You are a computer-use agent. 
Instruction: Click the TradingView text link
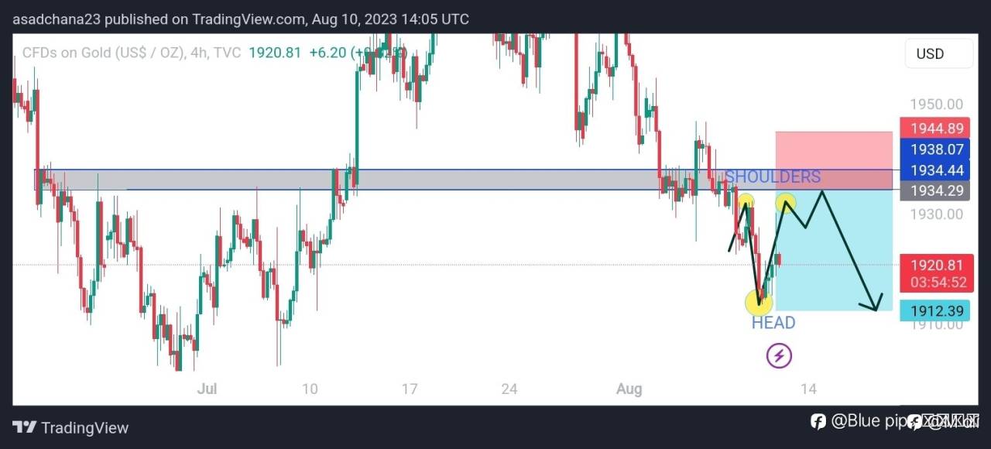[84, 428]
